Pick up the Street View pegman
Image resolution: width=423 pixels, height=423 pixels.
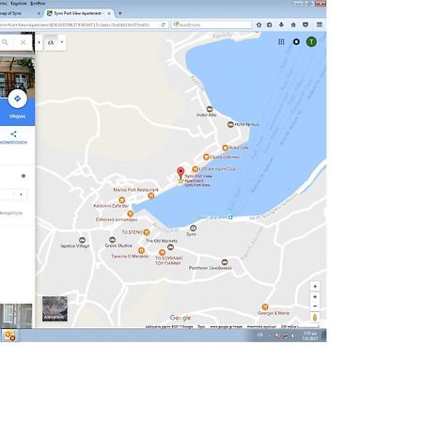pyautogui.click(x=315, y=318)
